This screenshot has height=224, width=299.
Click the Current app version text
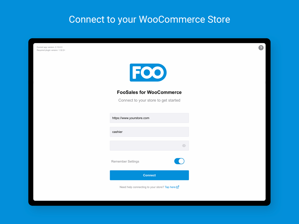point(50,47)
